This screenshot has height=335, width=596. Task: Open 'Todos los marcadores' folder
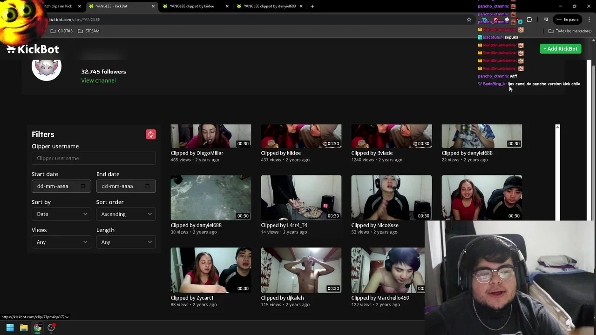point(570,31)
